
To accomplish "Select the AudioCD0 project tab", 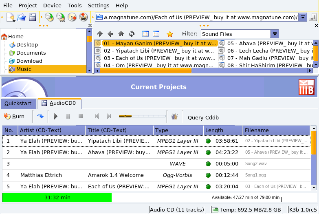I will [59, 103].
